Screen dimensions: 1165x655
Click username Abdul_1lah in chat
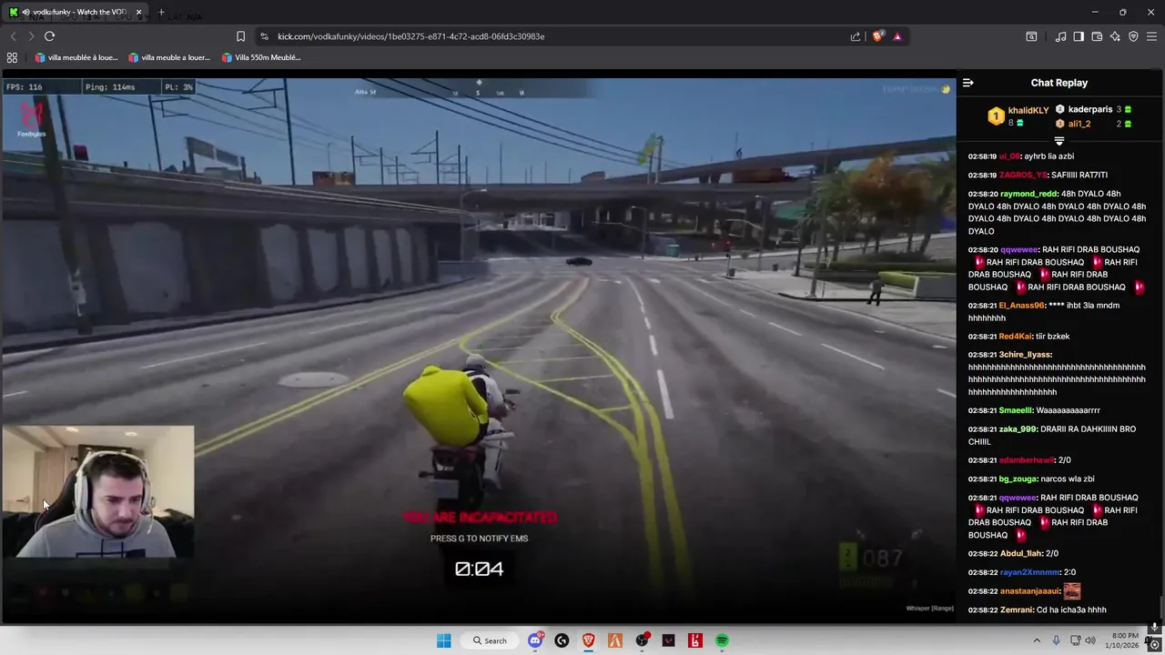pyautogui.click(x=1021, y=554)
